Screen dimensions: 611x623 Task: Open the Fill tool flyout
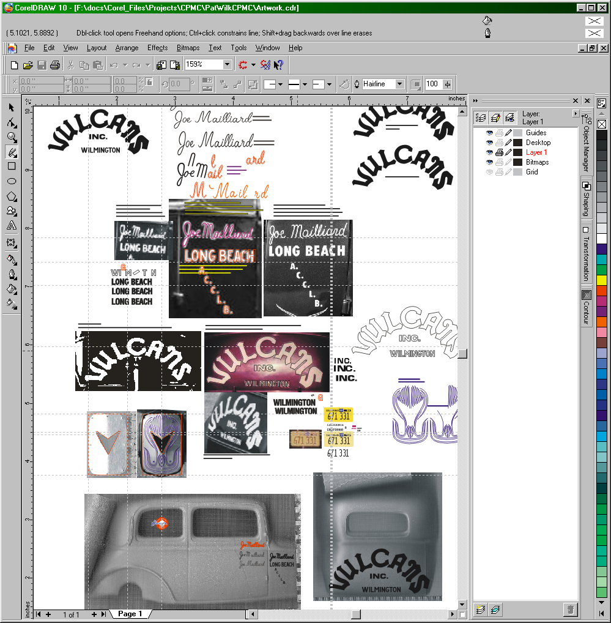tap(12, 289)
